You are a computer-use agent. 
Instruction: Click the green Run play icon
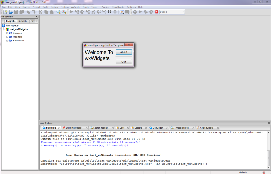pos(140,12)
